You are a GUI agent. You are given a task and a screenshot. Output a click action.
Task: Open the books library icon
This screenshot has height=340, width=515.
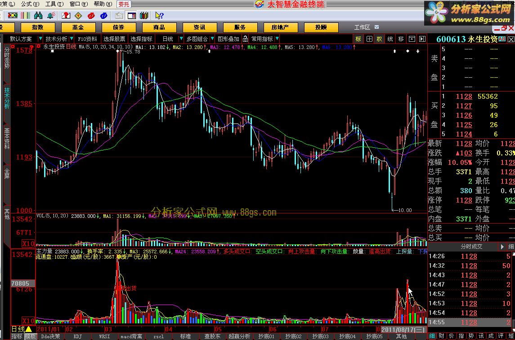point(144,15)
